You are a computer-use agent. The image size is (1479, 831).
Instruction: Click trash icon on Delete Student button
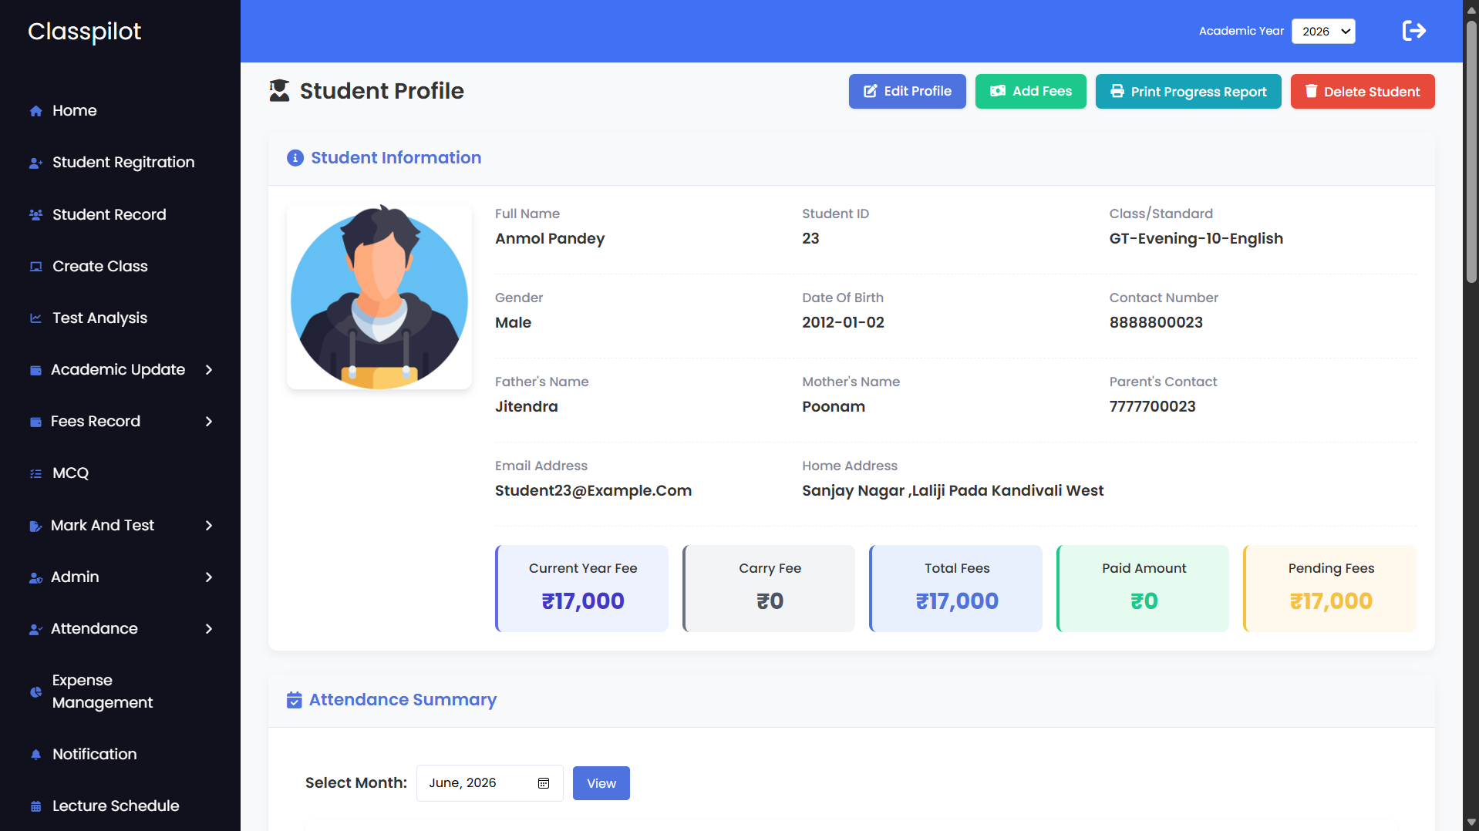click(x=1311, y=91)
